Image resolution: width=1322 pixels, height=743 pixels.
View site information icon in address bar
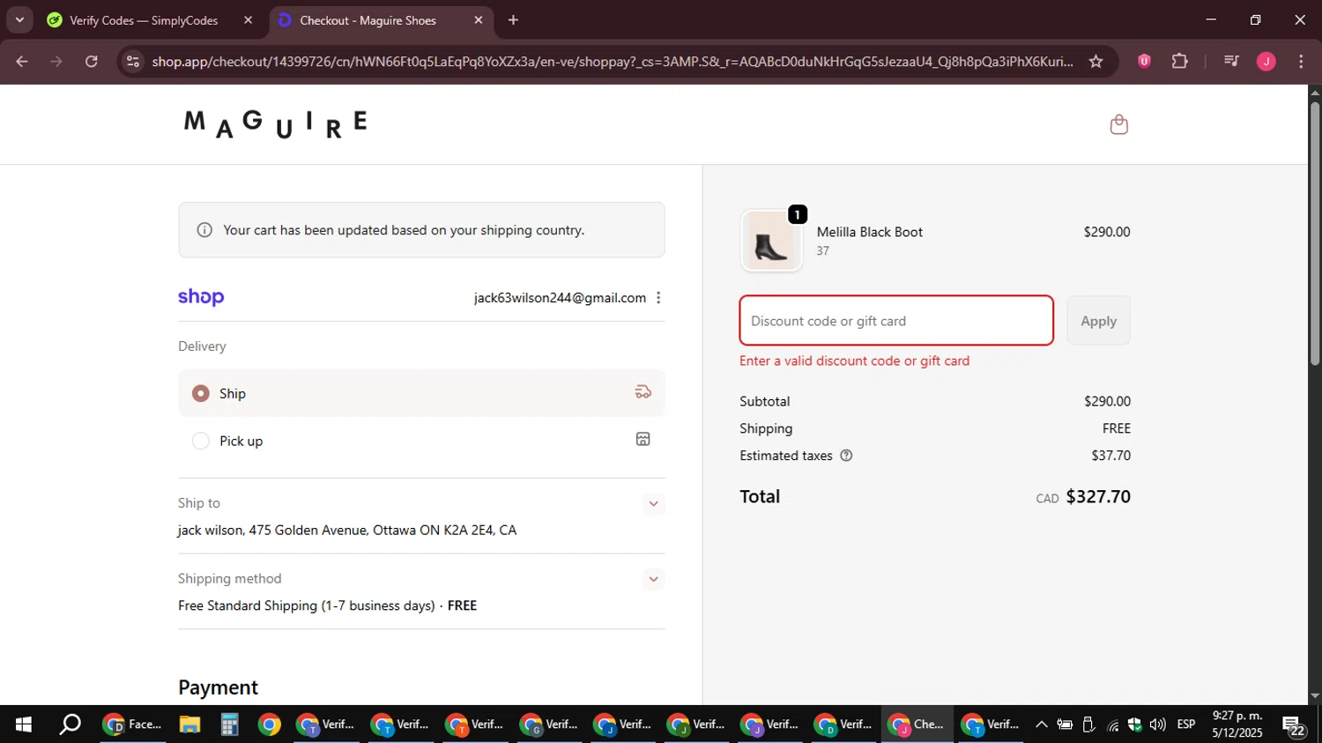pyautogui.click(x=133, y=62)
